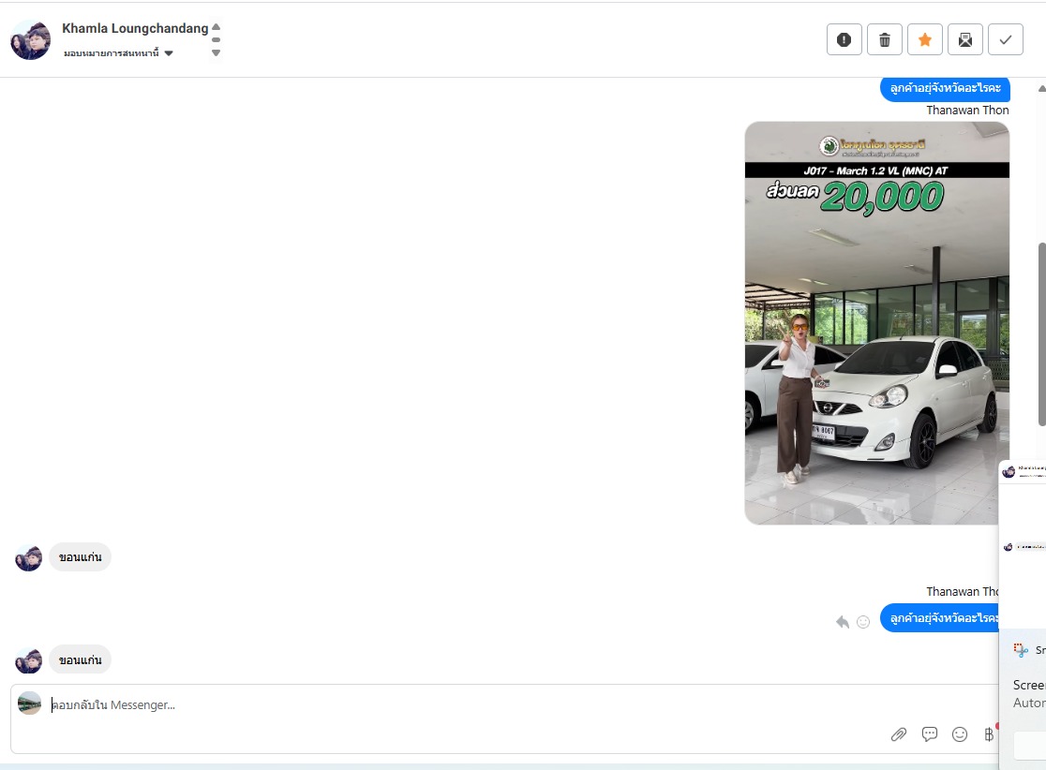
Task: Mark conversation as unread envelope icon
Action: [964, 40]
